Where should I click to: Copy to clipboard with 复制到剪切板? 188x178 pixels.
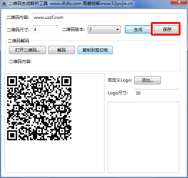95,50
